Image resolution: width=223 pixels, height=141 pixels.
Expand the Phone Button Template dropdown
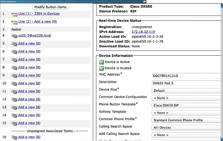pos(186,106)
